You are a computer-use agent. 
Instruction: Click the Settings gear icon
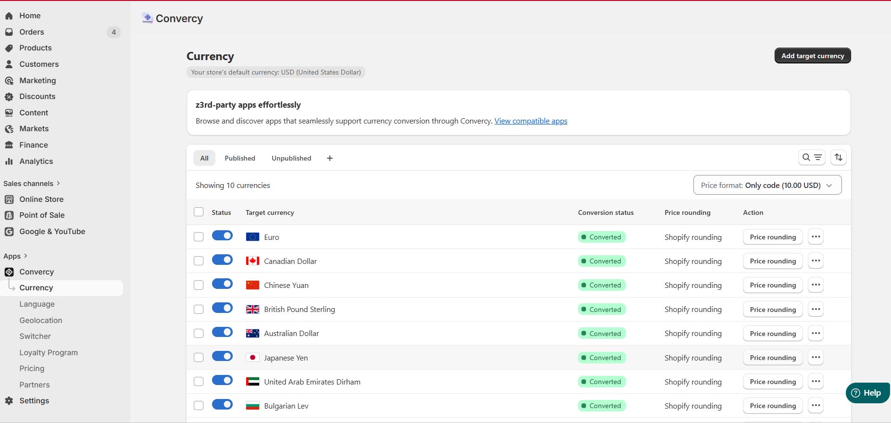[x=9, y=400]
